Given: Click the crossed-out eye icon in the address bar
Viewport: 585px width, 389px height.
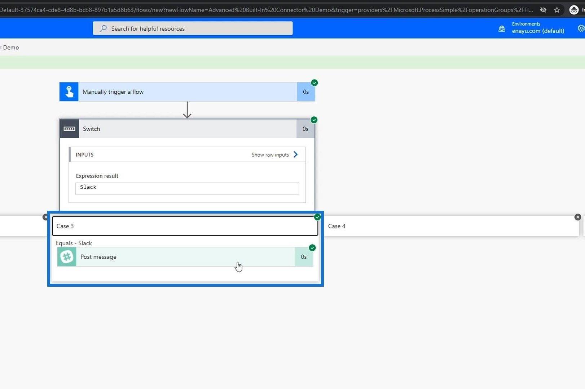Looking at the screenshot, I should click(x=543, y=10).
